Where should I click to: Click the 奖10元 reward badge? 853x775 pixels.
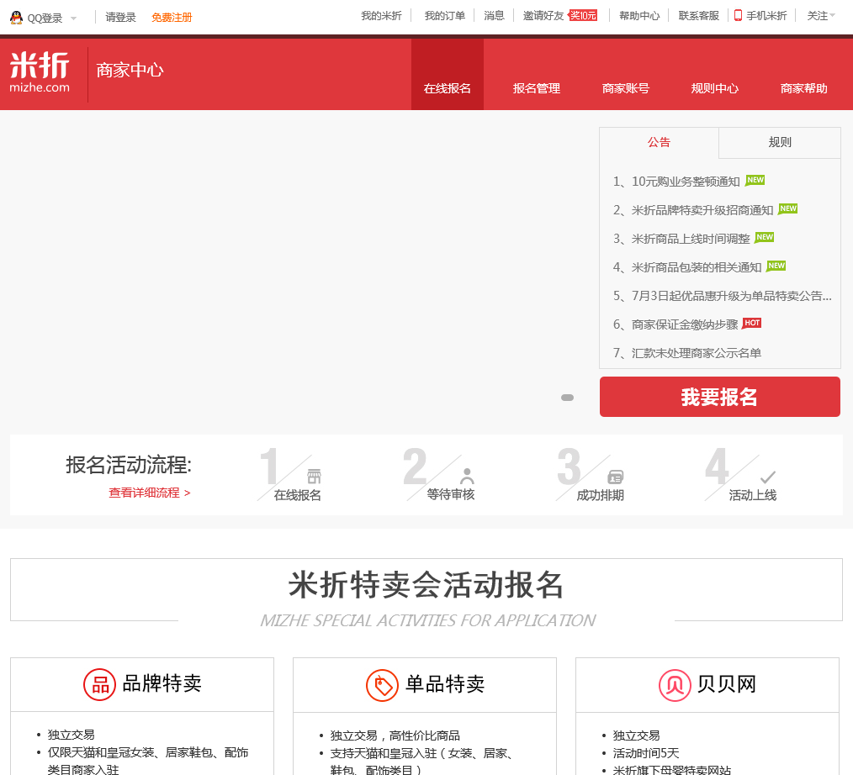[x=583, y=16]
